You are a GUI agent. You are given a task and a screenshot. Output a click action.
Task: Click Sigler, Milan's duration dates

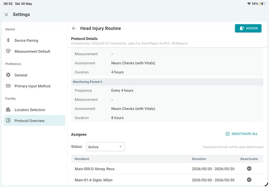(213, 180)
